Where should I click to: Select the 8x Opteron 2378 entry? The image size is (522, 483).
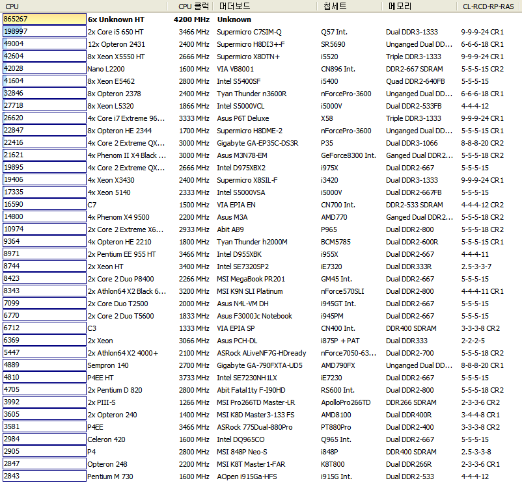[x=114, y=94]
